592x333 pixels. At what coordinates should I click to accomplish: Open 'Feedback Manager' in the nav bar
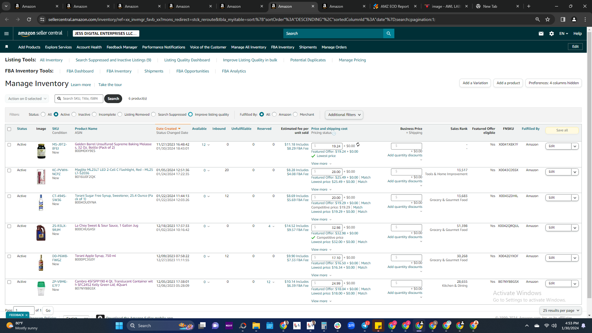pos(122,47)
